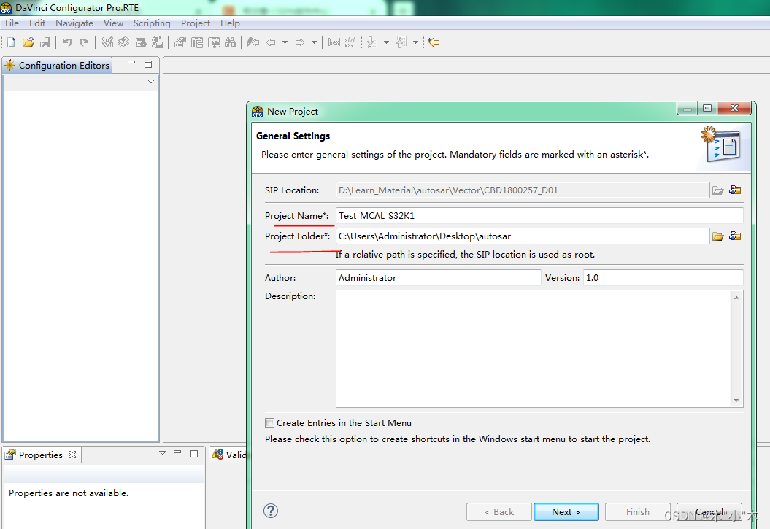
Task: Maximize the Configuration Editors panel
Action: coord(148,64)
